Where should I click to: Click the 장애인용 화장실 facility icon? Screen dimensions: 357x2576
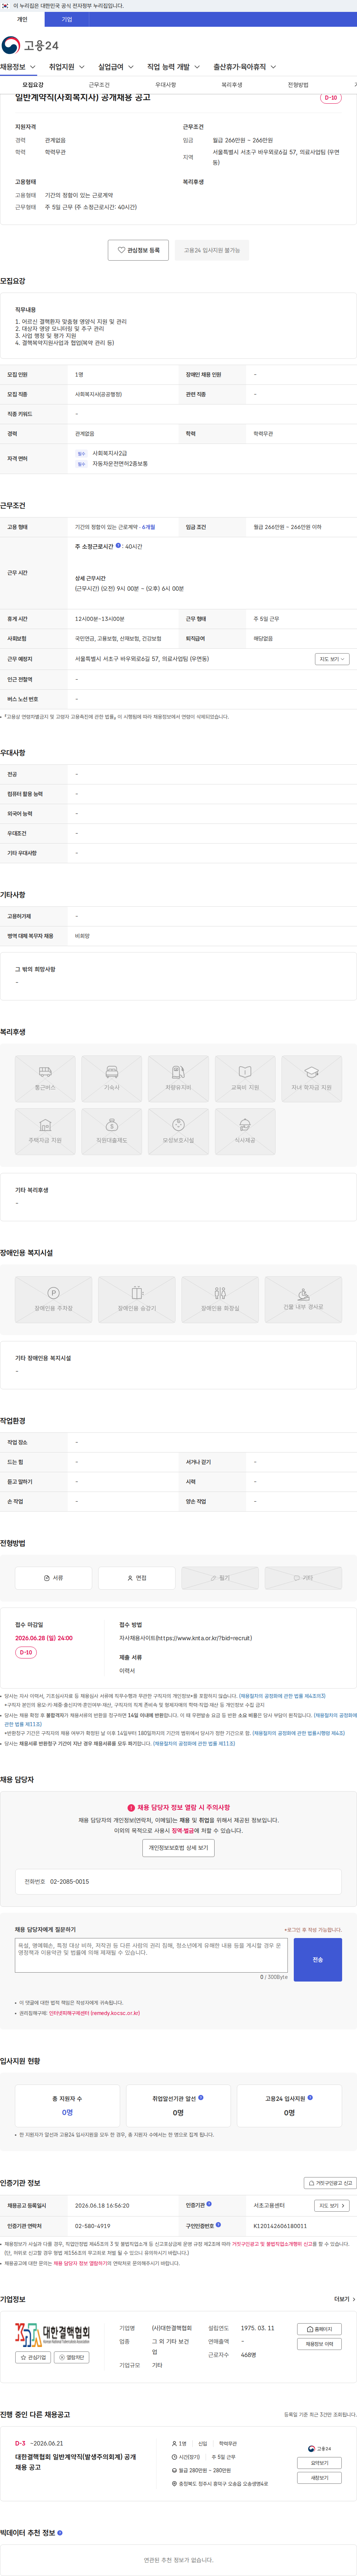[x=220, y=1299]
